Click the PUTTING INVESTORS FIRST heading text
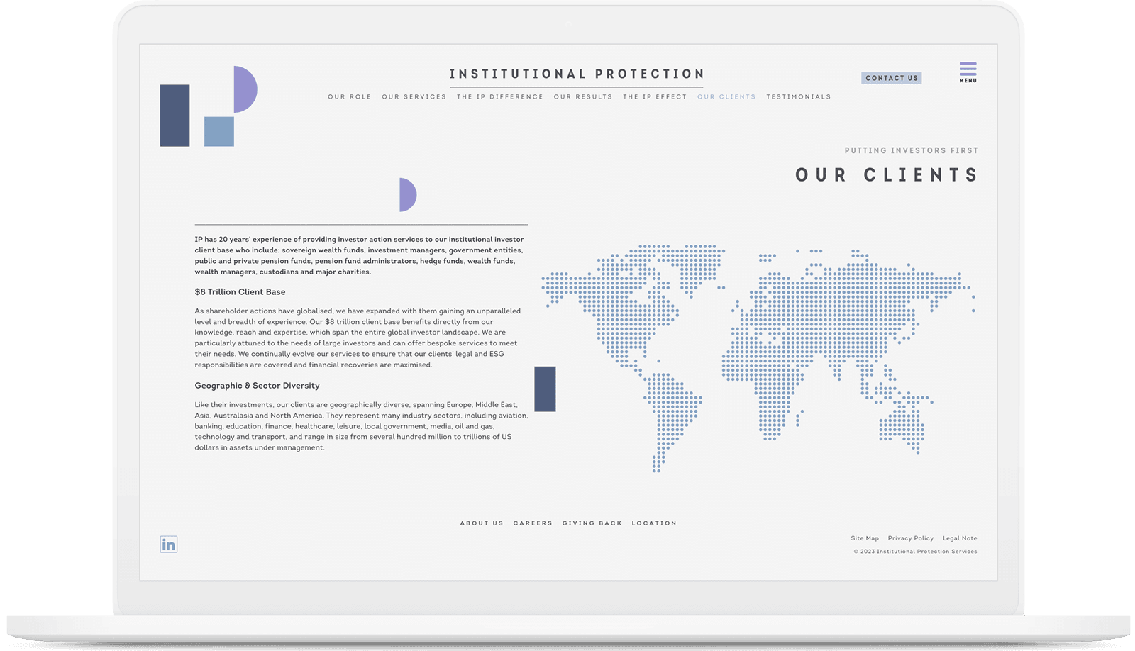 tap(911, 150)
